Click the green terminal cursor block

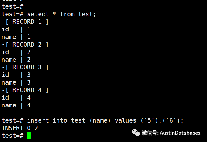29,136
